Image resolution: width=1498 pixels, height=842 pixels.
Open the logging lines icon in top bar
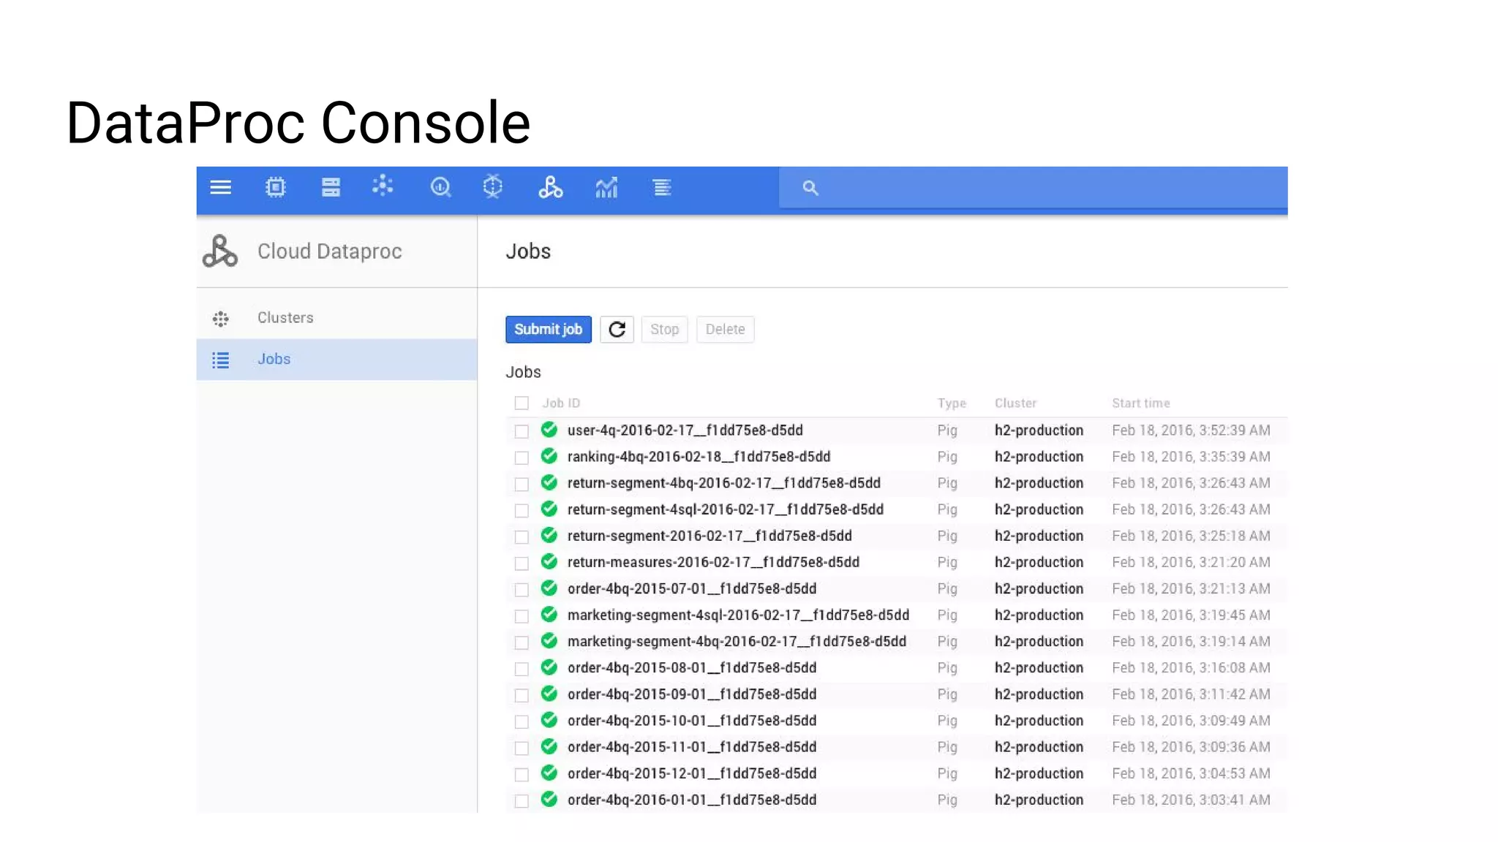[x=662, y=188]
